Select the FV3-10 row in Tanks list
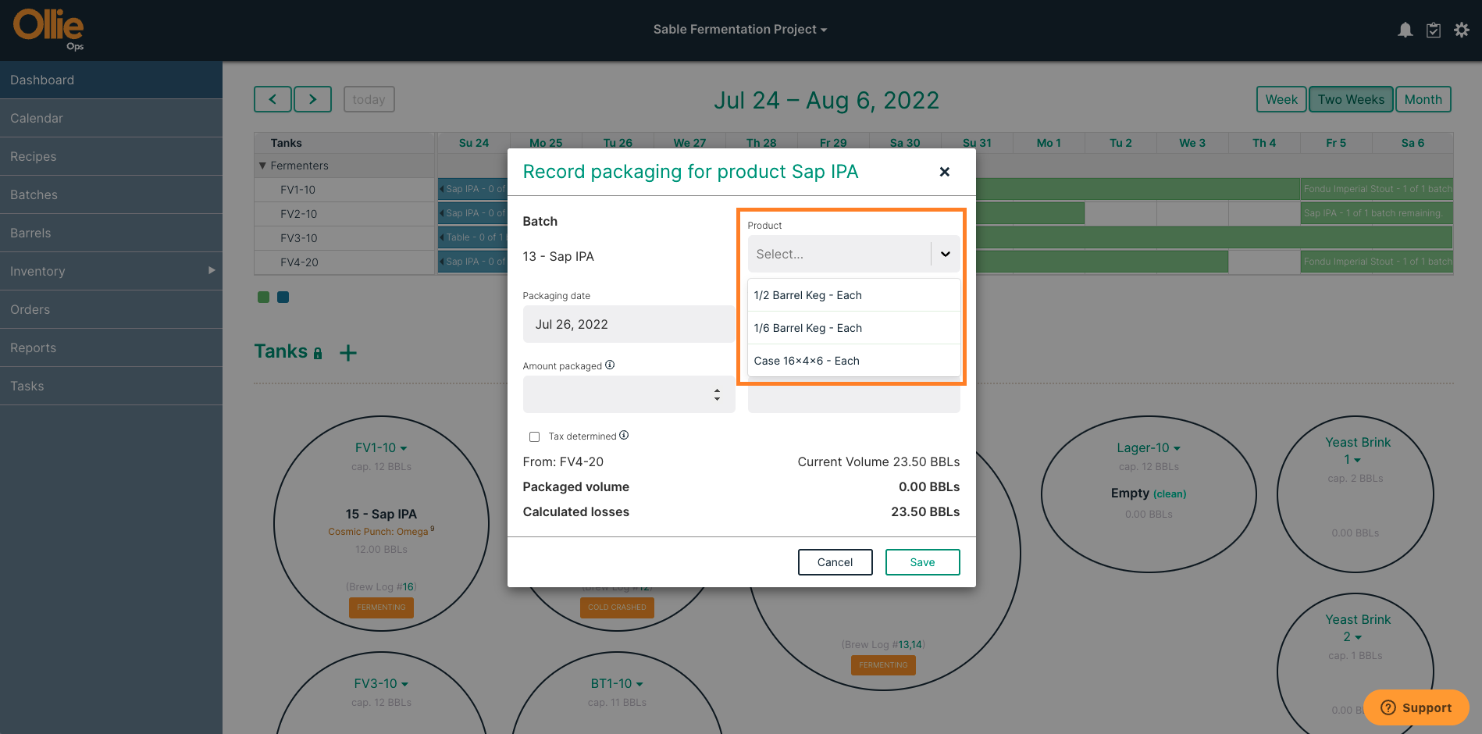Screen dimensions: 1482x734 tap(344, 238)
